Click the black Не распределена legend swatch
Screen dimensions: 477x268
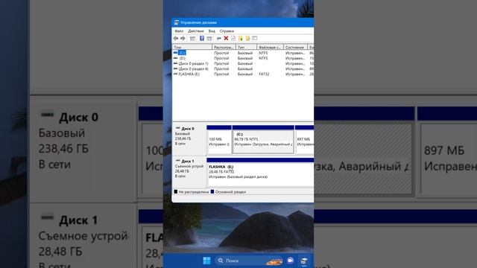coord(176,192)
